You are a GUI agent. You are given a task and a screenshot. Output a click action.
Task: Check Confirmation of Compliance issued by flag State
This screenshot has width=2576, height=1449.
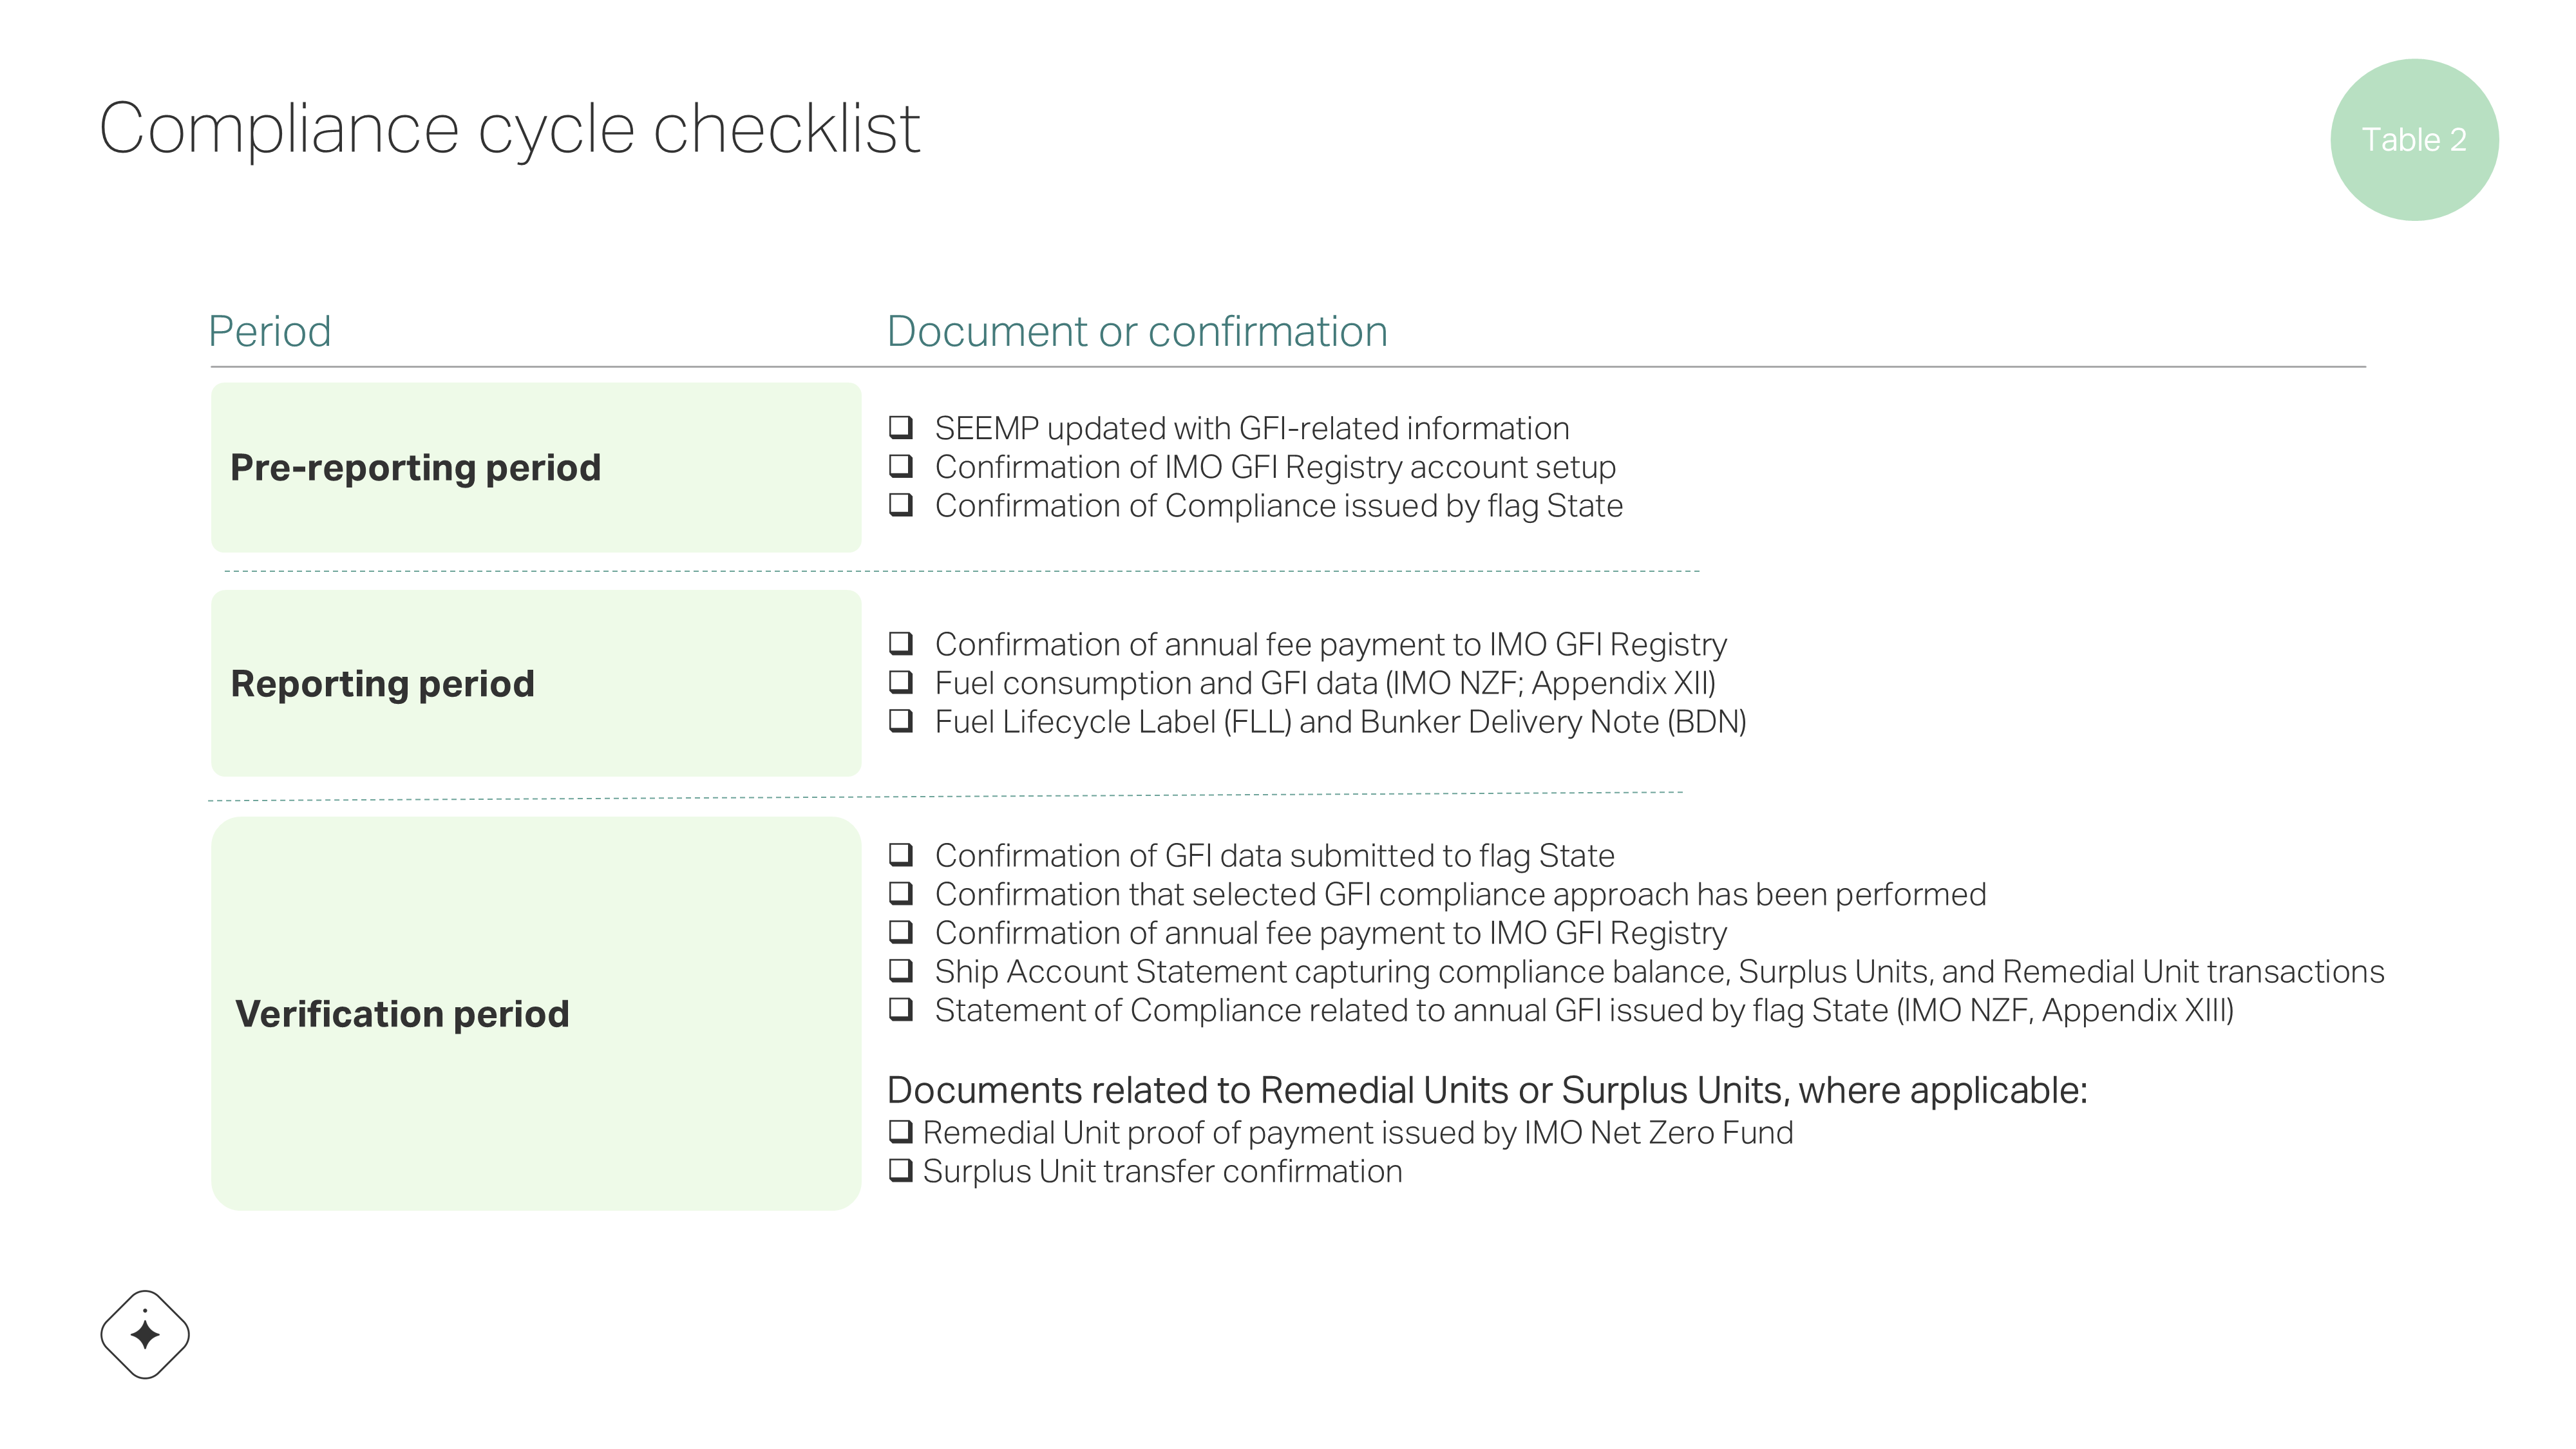(x=901, y=505)
